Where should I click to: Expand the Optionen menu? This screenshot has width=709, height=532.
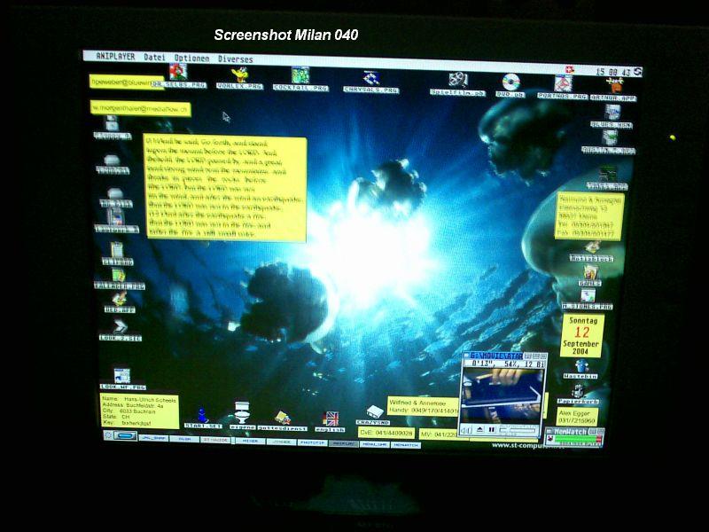[192, 59]
